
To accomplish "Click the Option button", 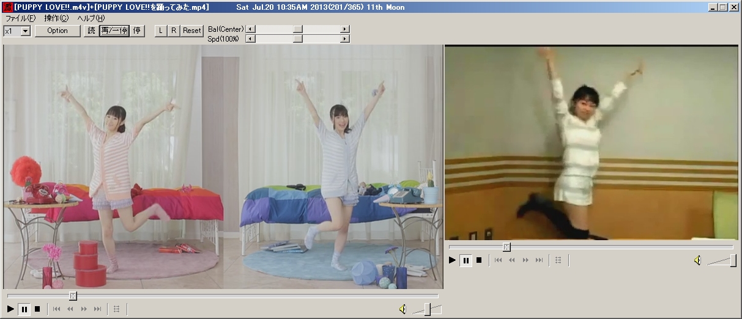I will pos(58,31).
